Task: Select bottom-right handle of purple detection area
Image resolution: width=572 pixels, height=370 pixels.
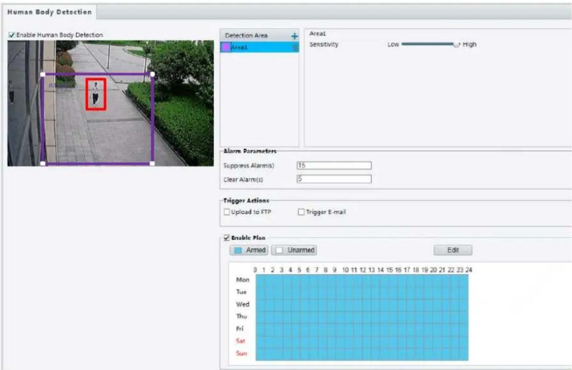Action: pyautogui.click(x=152, y=164)
